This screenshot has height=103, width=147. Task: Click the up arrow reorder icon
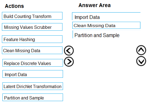coord(141,50)
